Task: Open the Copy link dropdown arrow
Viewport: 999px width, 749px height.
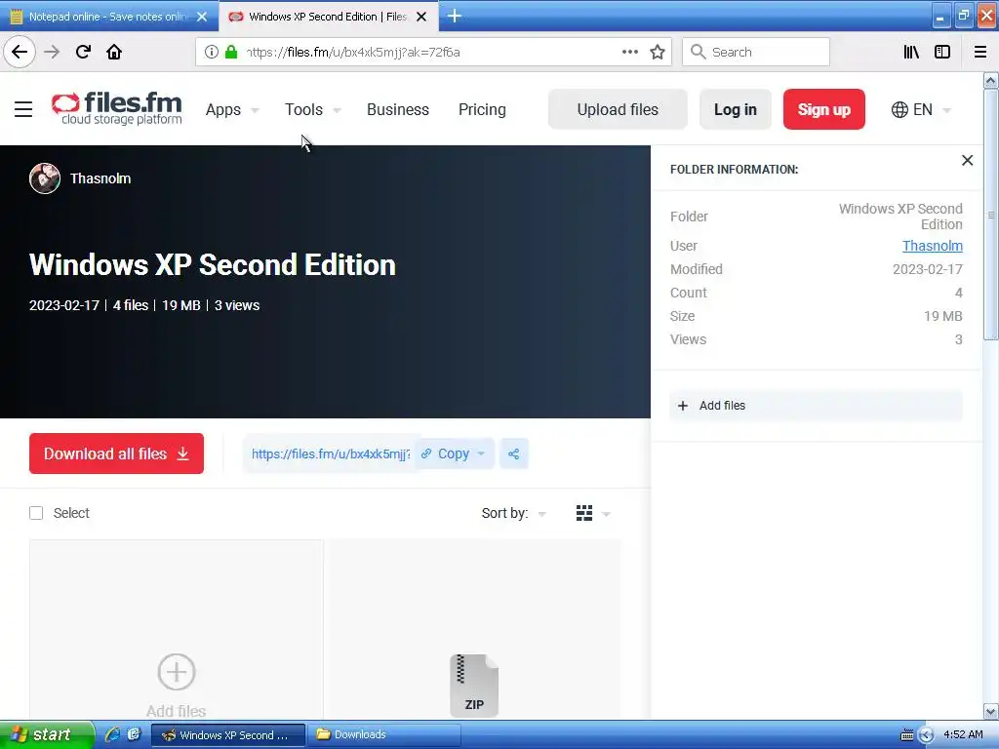Action: 481,454
